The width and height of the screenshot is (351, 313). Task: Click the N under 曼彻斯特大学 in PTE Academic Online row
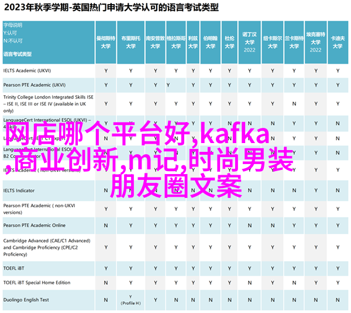click(106, 225)
